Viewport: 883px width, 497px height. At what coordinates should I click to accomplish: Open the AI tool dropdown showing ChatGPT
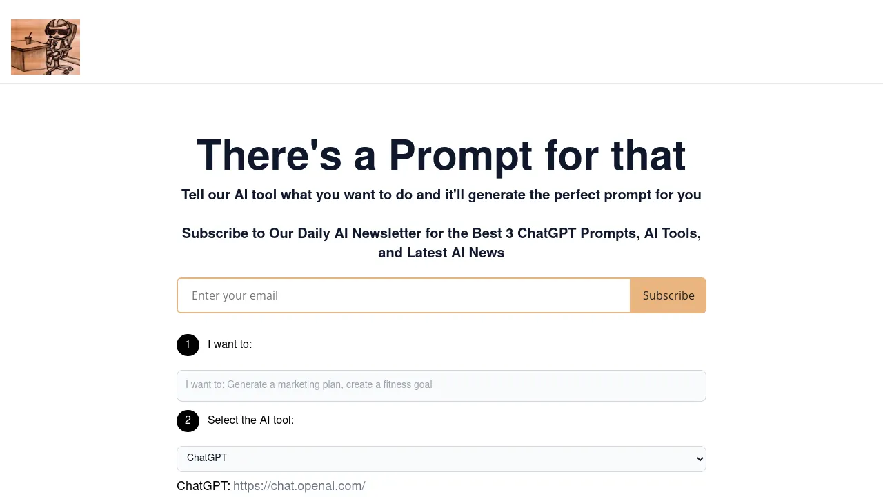[x=441, y=458]
